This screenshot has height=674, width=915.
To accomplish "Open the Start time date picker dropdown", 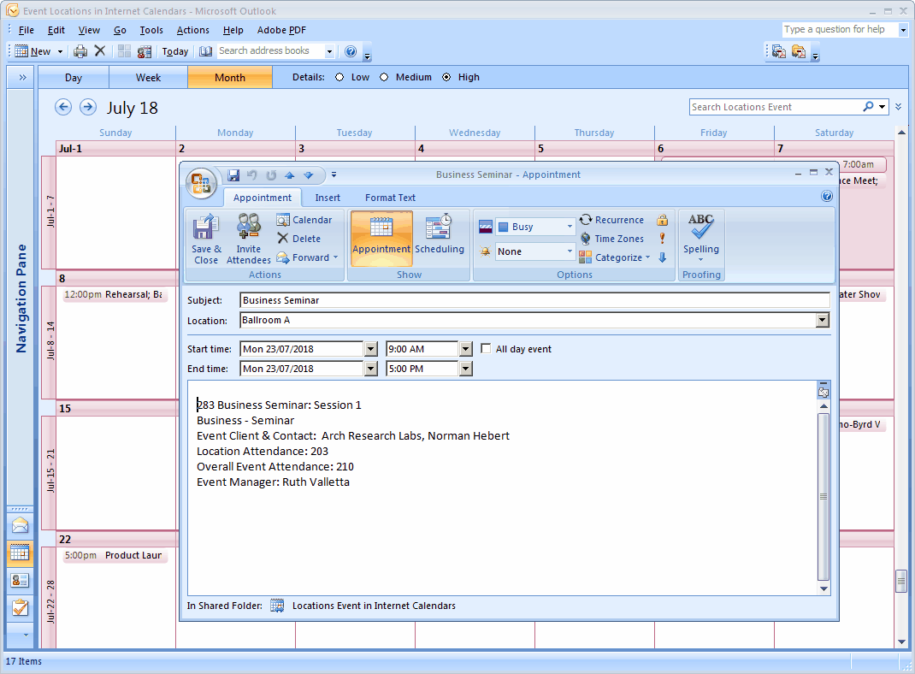I will (x=371, y=349).
